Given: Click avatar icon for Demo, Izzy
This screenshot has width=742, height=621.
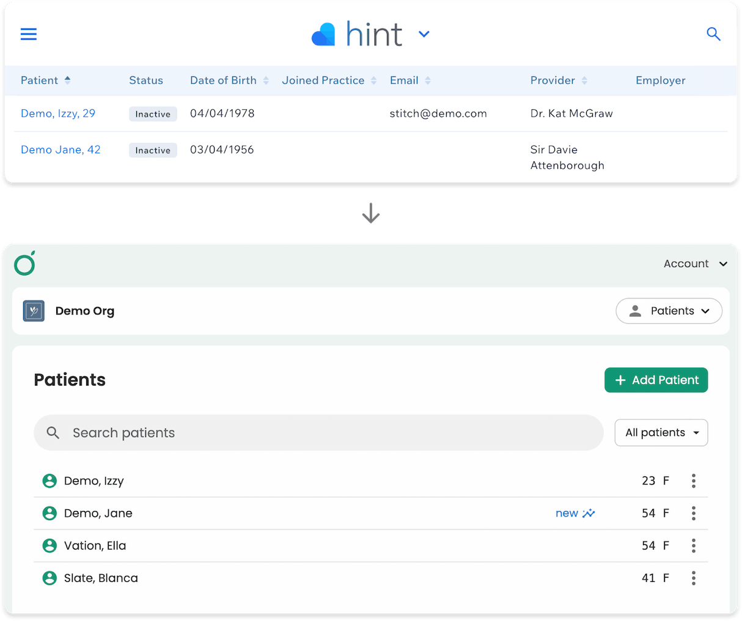Looking at the screenshot, I should (50, 481).
